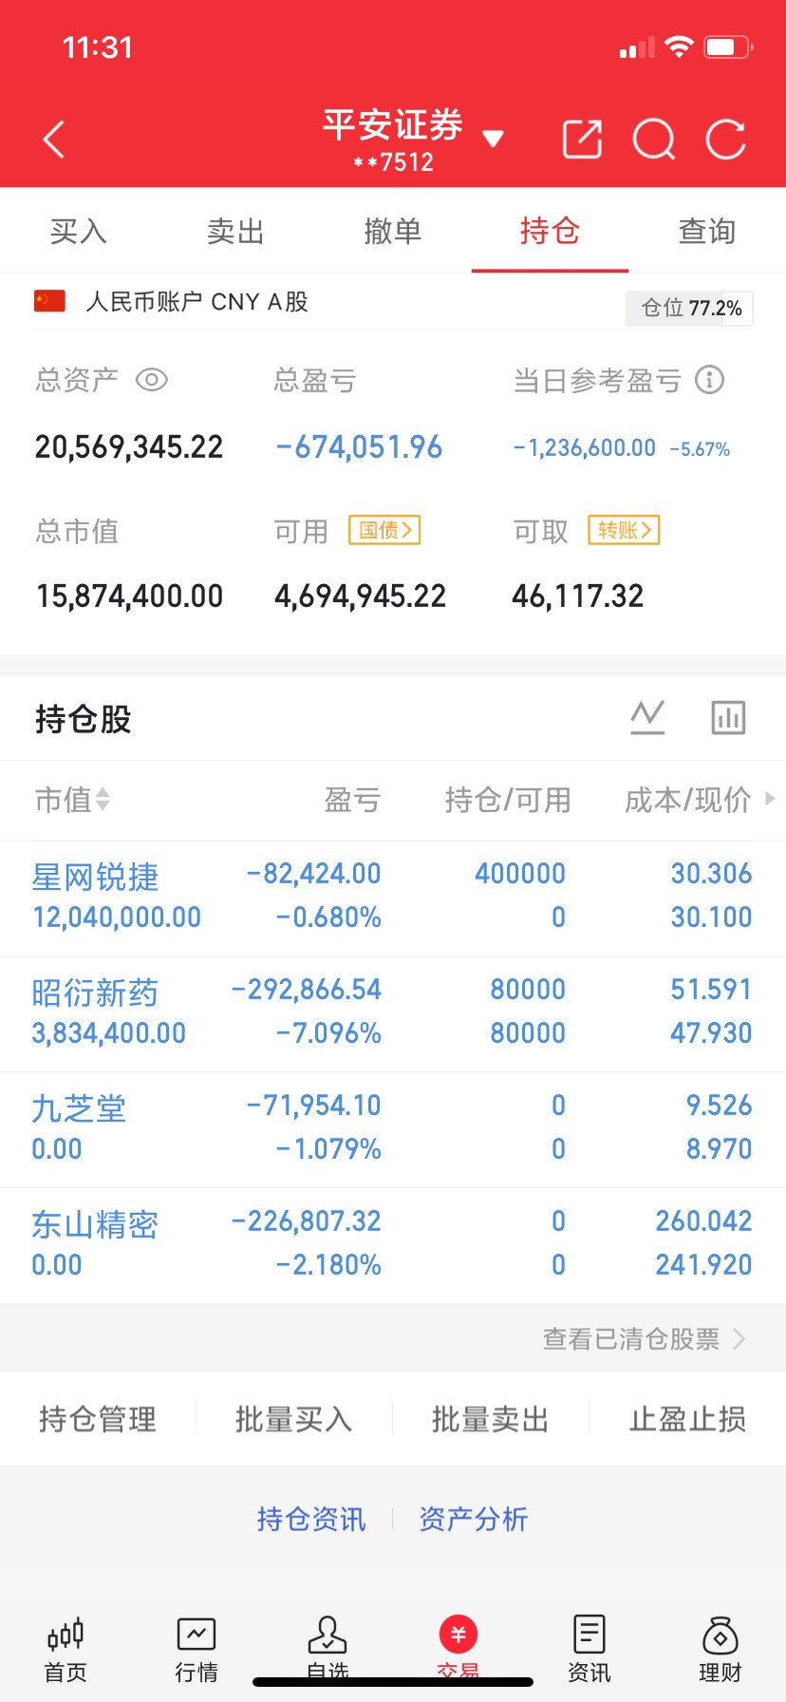Go to 资讯 in the bottom navigation

(x=589, y=1649)
